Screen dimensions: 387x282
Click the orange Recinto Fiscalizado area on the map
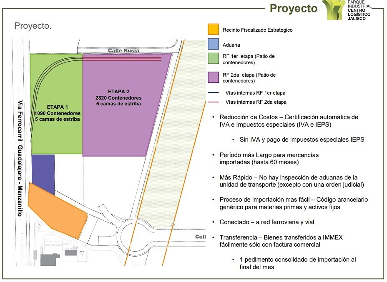[x=56, y=210]
